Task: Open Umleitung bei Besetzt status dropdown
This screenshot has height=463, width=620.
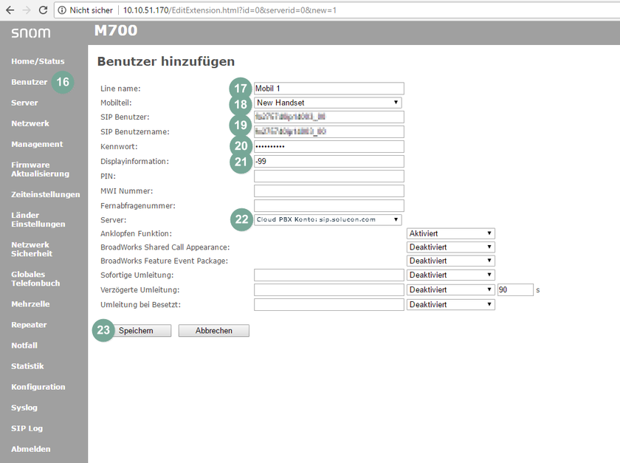Action: click(x=450, y=304)
